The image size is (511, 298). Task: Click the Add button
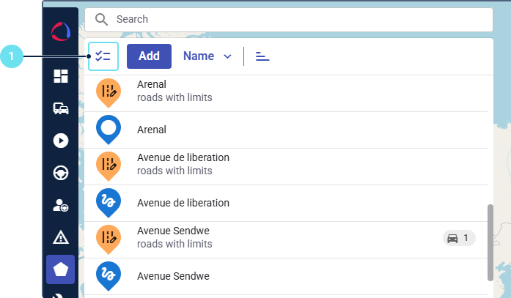click(149, 56)
